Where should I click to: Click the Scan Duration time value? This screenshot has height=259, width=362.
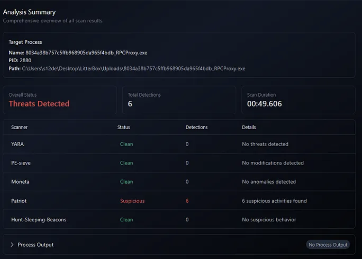[x=264, y=104]
